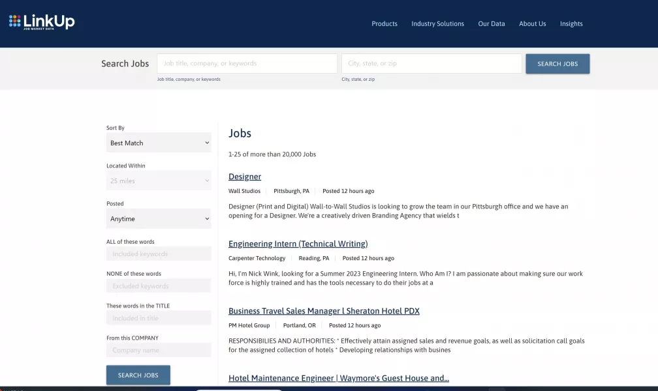Viewport: 658px width, 391px height.
Task: Open Hotel Maintenance Engineer listing
Action: pos(339,378)
